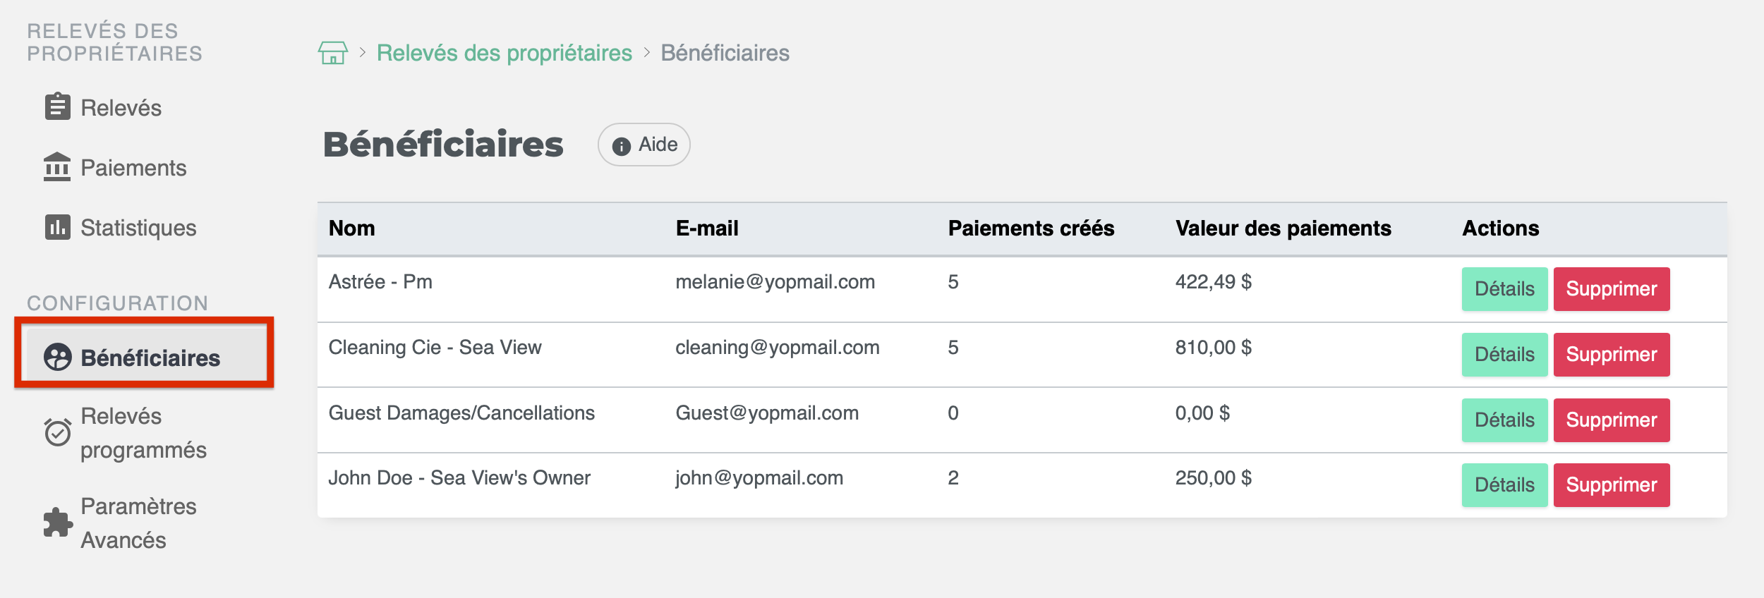View Détails for John Doe - Sea View's Owner
This screenshot has width=1764, height=598.
(1504, 485)
